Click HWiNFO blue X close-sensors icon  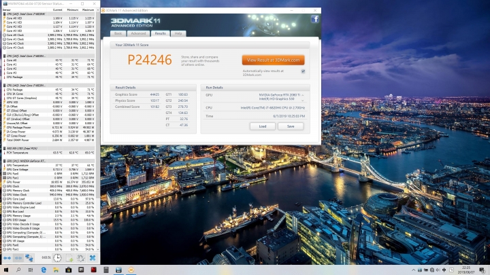93,258
